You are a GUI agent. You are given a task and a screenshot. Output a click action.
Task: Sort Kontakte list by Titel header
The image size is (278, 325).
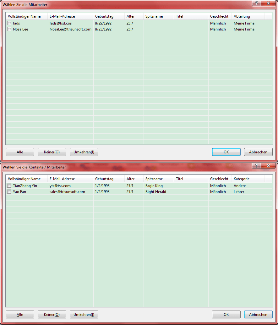click(x=191, y=179)
